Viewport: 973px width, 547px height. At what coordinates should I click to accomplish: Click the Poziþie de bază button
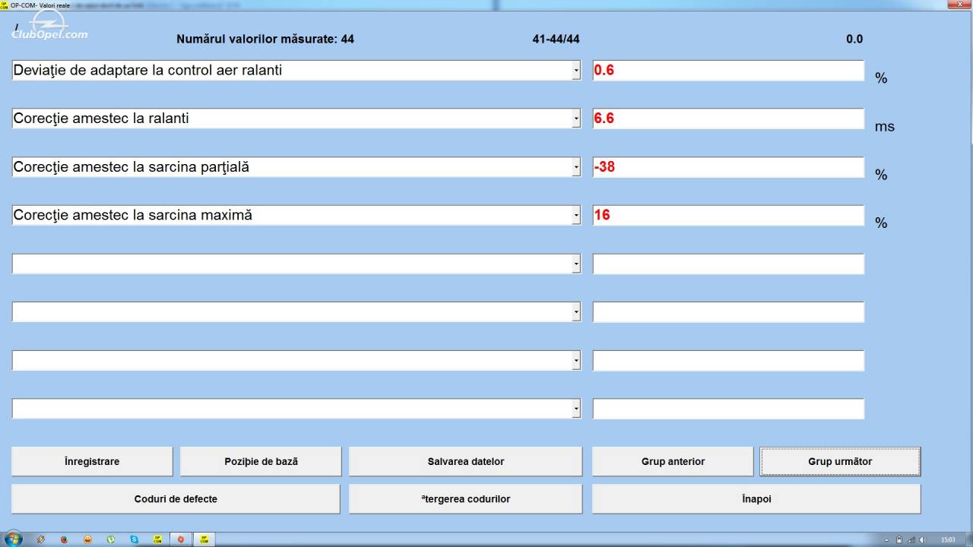coord(261,461)
